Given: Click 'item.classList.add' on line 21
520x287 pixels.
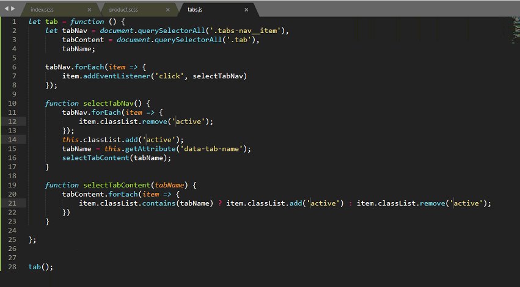Looking at the screenshot, I should pos(264,203).
